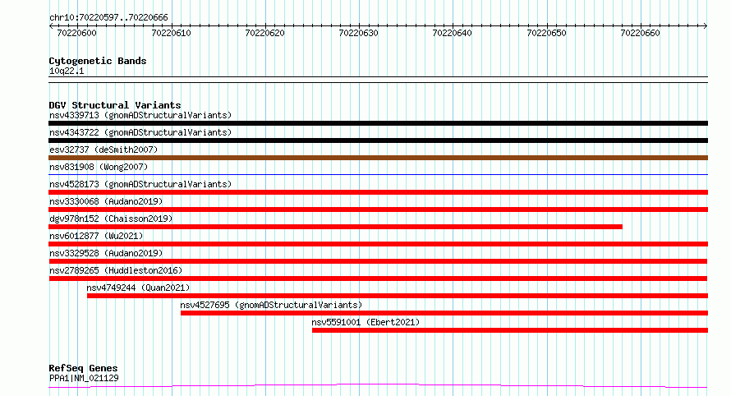Click the red bar under nsv6012877

click(378, 244)
